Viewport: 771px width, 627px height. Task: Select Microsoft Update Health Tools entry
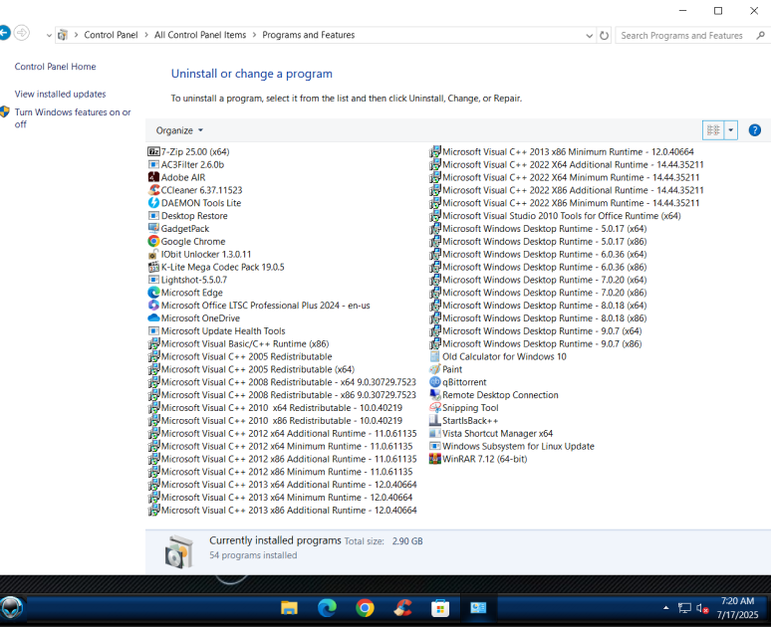click(217, 330)
